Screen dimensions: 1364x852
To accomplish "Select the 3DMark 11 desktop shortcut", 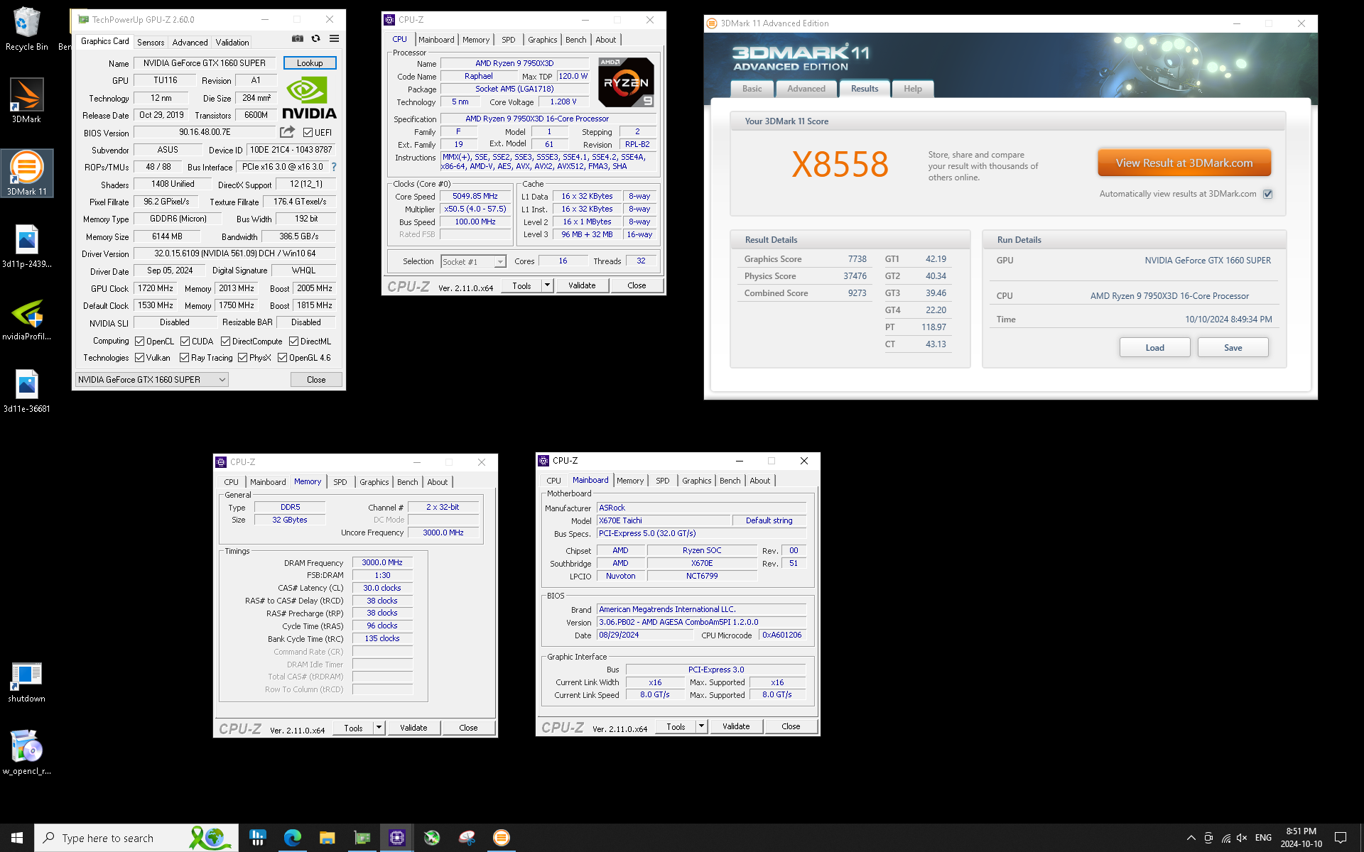I will pos(26,173).
